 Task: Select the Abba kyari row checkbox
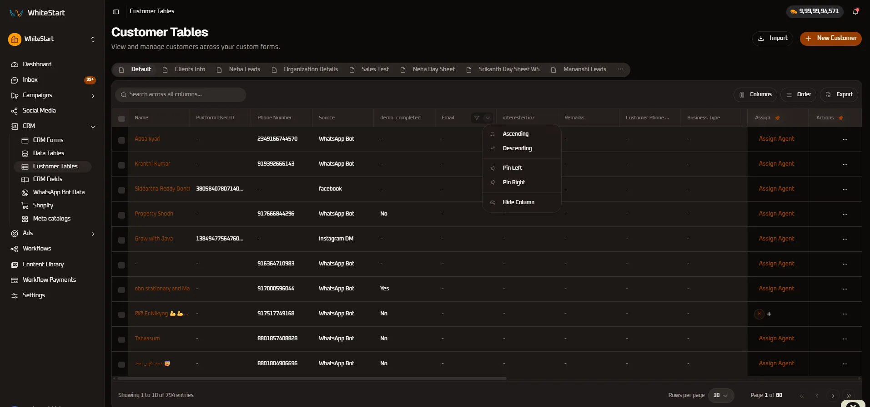(121, 140)
